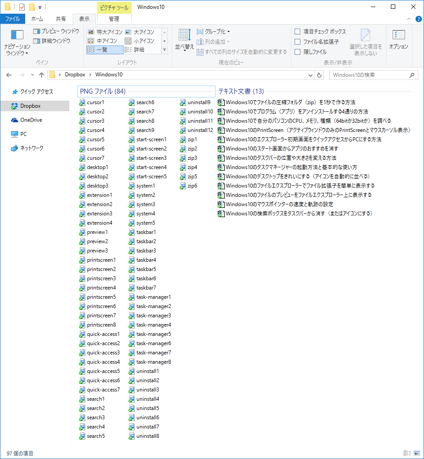Viewport: 424px width, 459px height.
Task: Click the refresh button beside address bar
Action: pyautogui.click(x=319, y=75)
